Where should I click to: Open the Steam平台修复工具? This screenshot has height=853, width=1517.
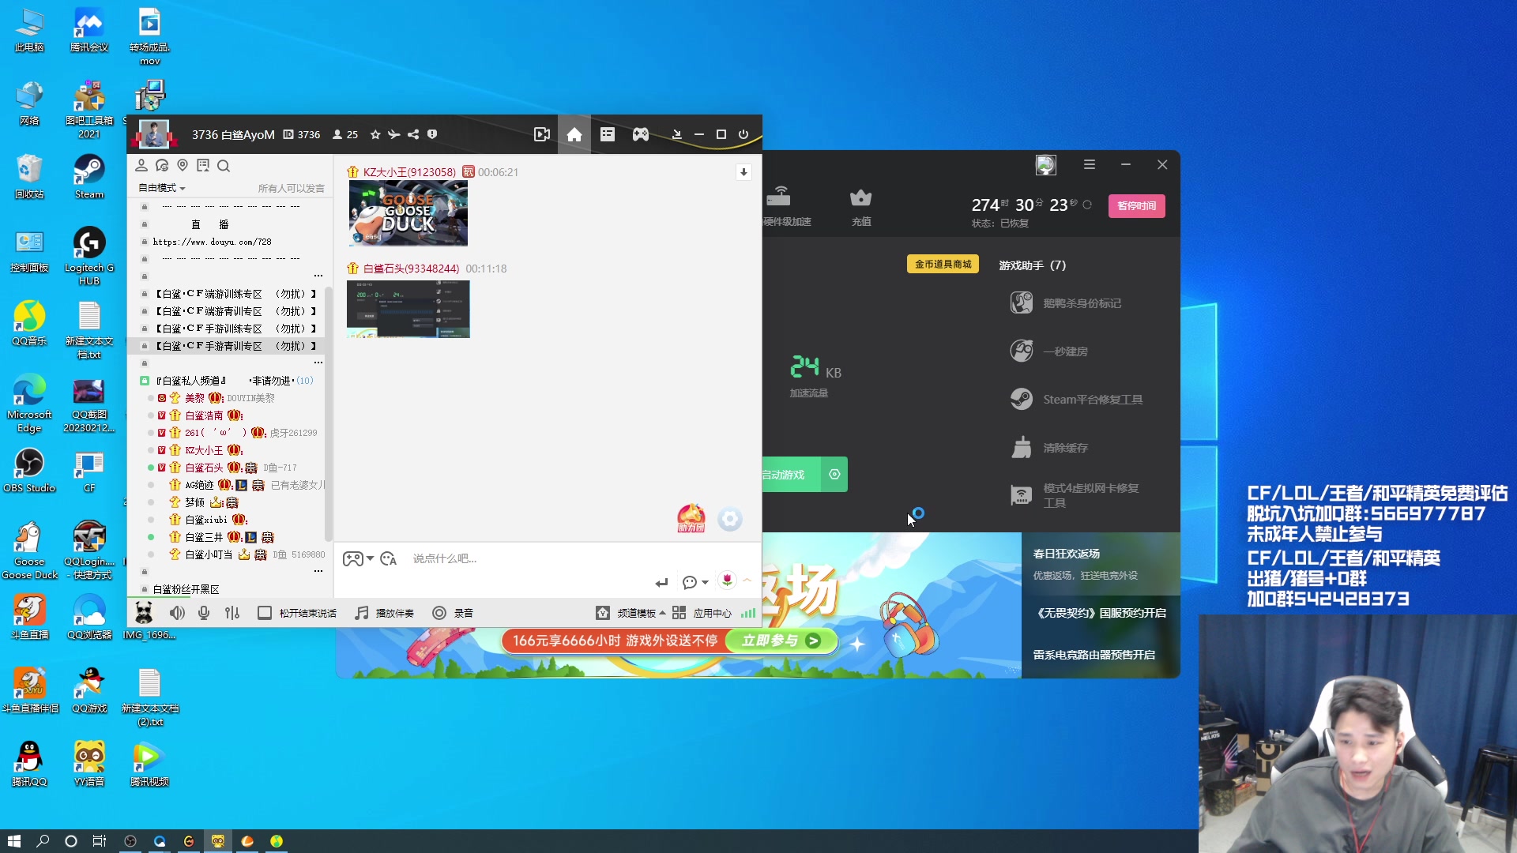coord(1076,400)
